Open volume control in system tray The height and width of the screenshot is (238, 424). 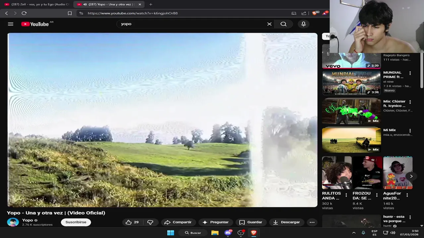click(x=393, y=233)
